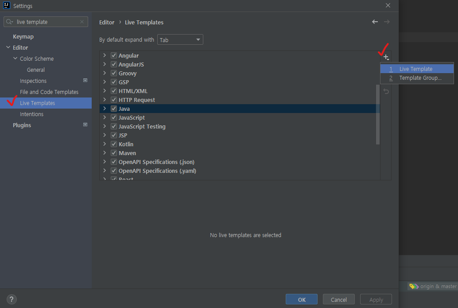
Task: Open Keymap settings
Action: point(23,36)
